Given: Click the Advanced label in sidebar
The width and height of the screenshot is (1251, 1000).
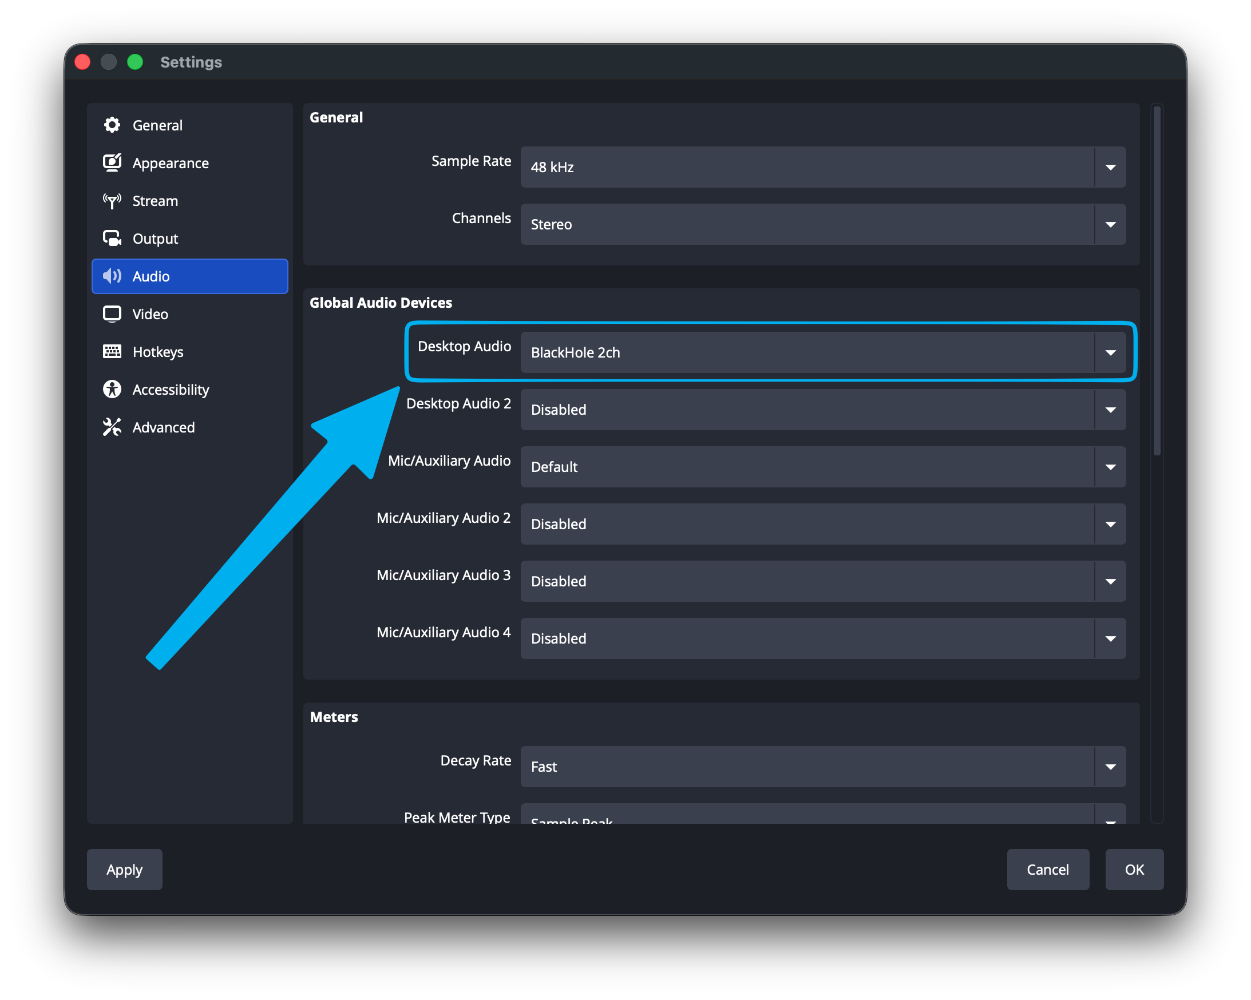Looking at the screenshot, I should [164, 427].
